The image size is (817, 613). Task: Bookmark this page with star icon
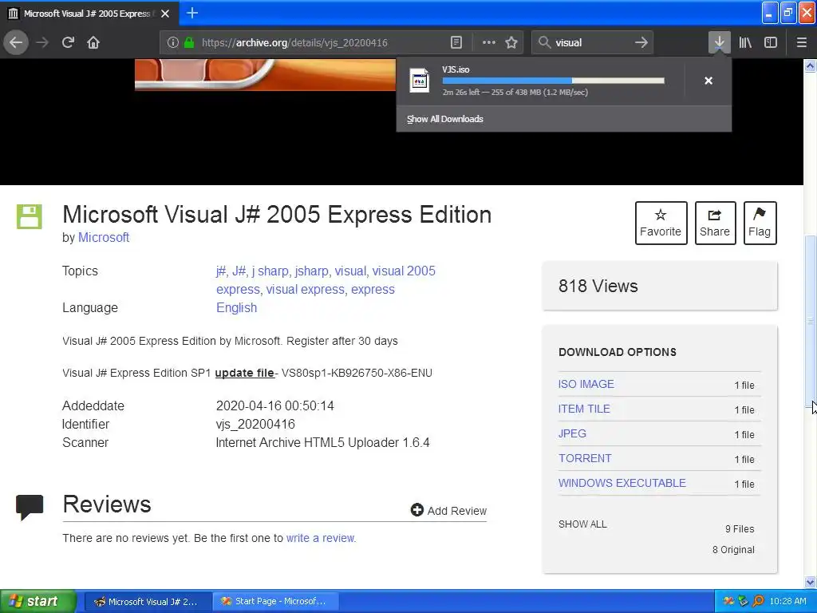511,43
